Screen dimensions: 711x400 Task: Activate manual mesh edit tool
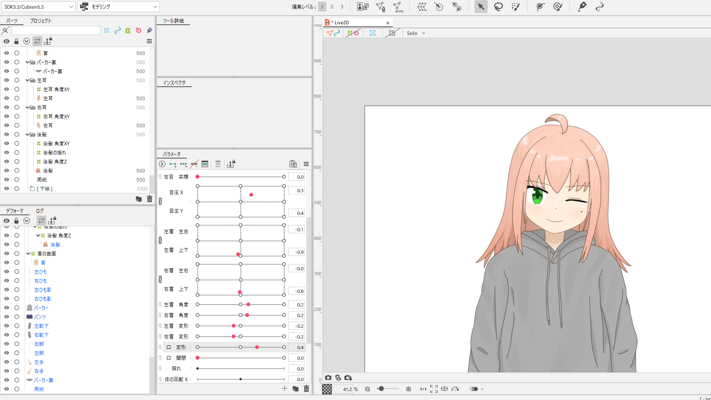click(x=381, y=7)
